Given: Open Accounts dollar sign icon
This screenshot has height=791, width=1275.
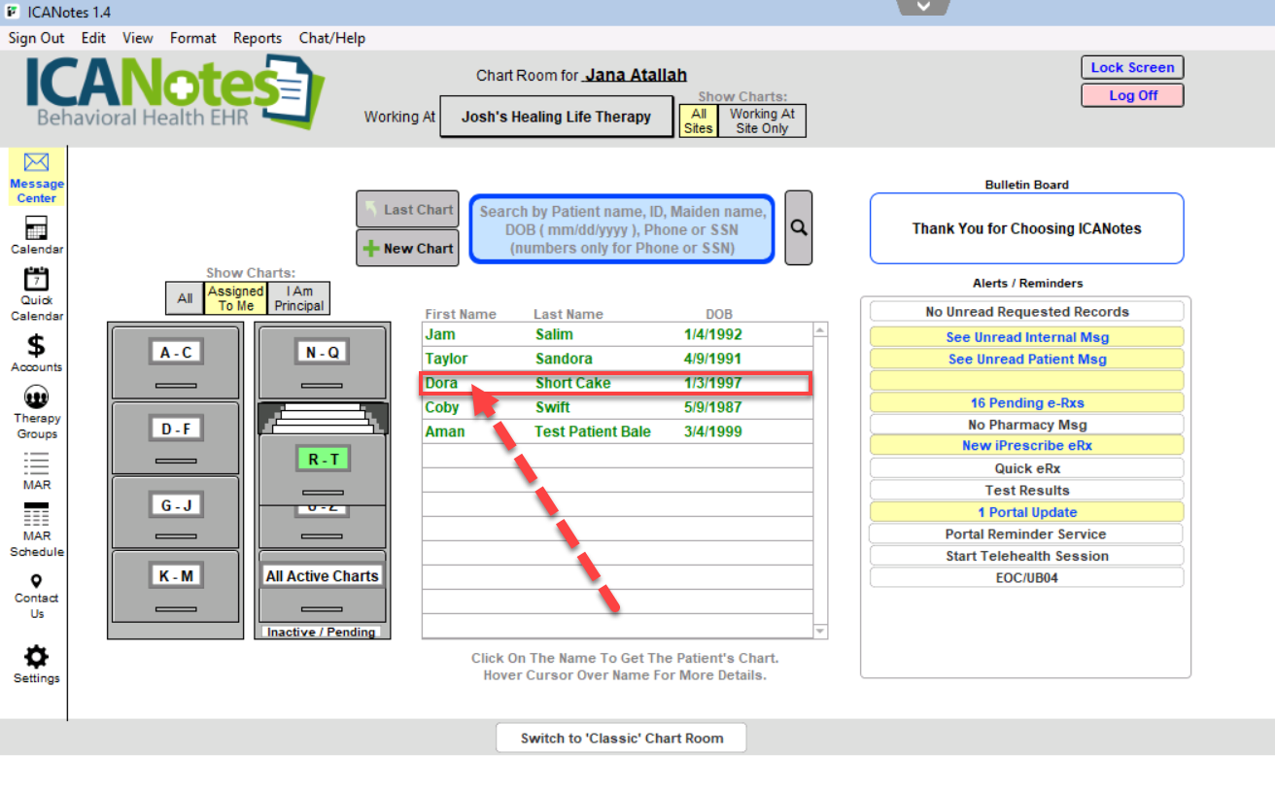Looking at the screenshot, I should [36, 346].
